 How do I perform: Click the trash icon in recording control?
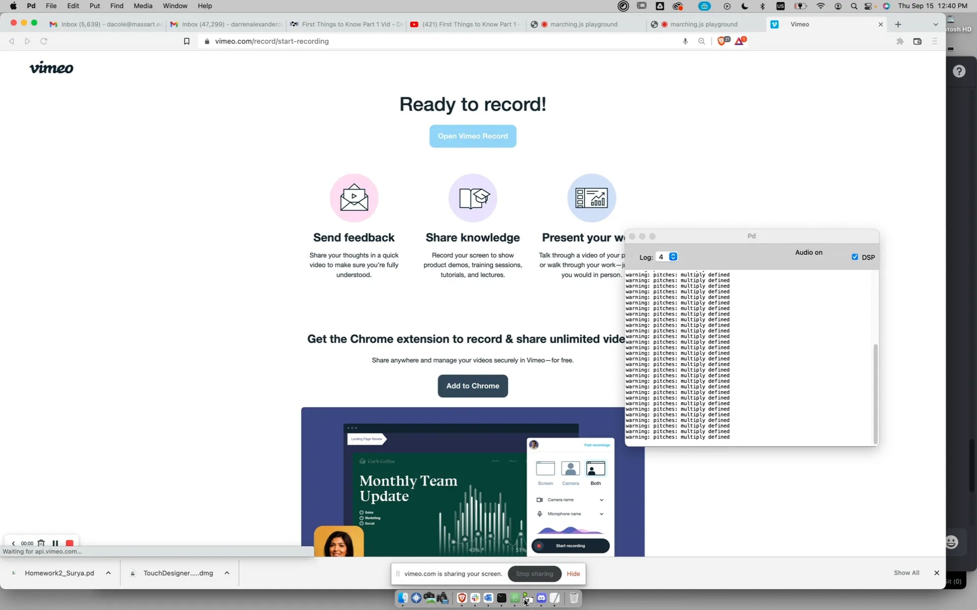[41, 543]
